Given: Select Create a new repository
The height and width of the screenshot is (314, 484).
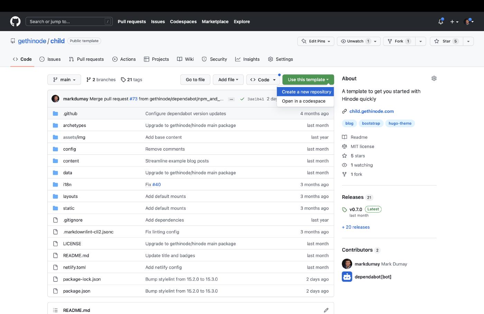Looking at the screenshot, I should 306,92.
